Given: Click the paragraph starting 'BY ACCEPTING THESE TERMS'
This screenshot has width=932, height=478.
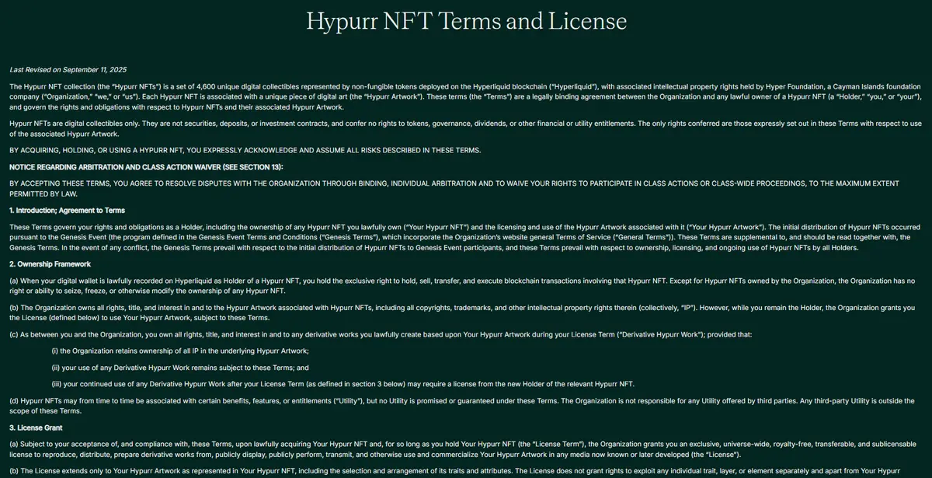Looking at the screenshot, I should point(454,188).
